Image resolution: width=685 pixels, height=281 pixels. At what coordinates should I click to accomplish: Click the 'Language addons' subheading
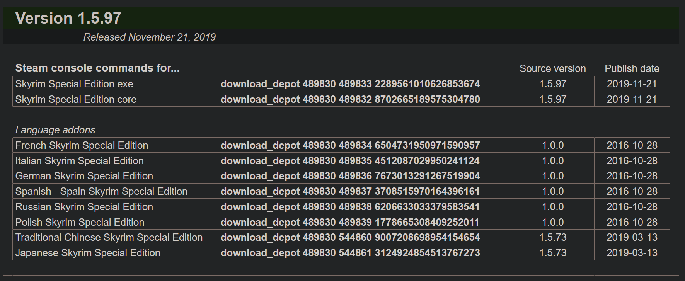[55, 130]
